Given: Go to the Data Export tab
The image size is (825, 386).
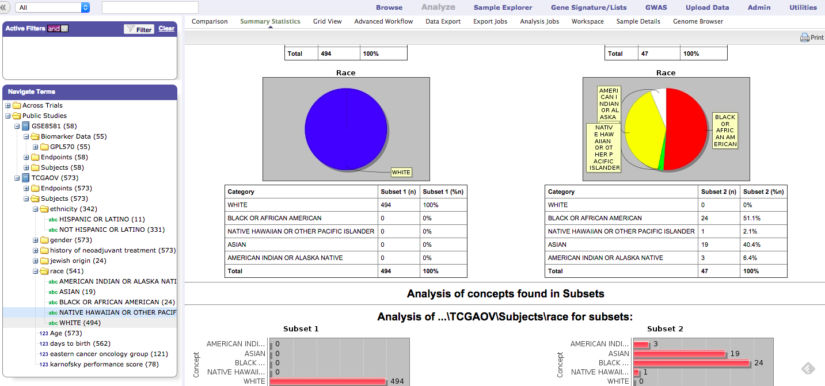Looking at the screenshot, I should coord(443,21).
